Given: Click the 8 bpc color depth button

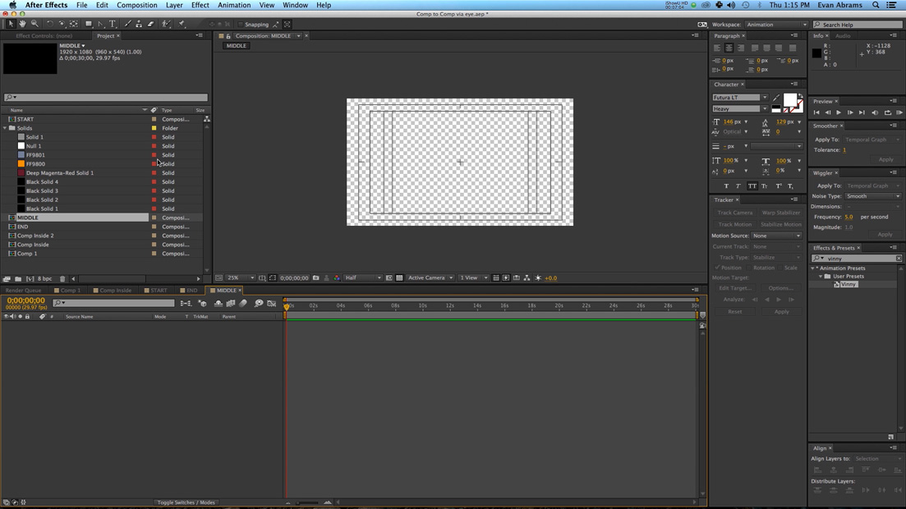Looking at the screenshot, I should (44, 279).
